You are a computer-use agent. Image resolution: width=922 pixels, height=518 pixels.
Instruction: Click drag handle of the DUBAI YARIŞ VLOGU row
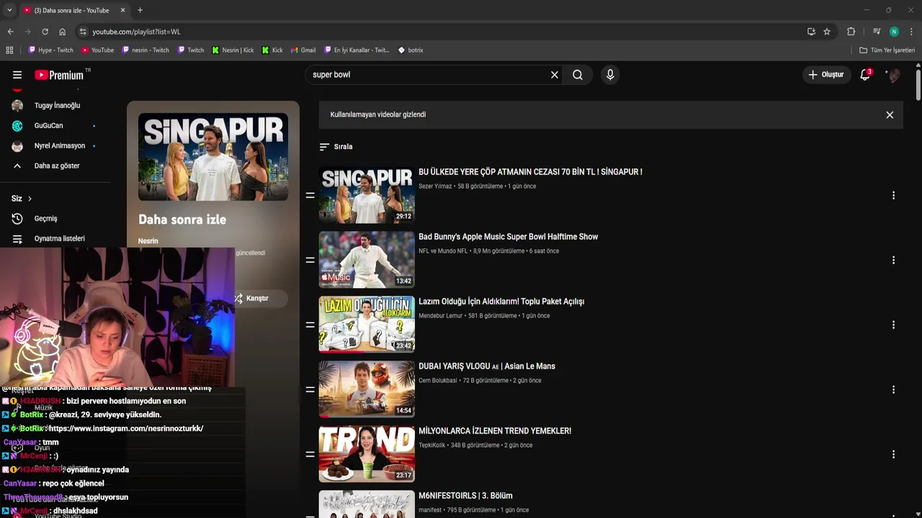pos(310,389)
